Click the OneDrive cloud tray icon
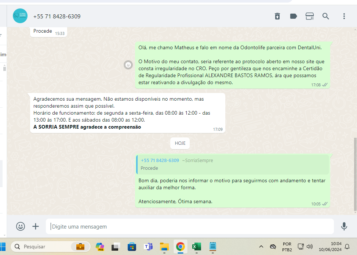The height and width of the screenshot is (255, 357). 273,247
